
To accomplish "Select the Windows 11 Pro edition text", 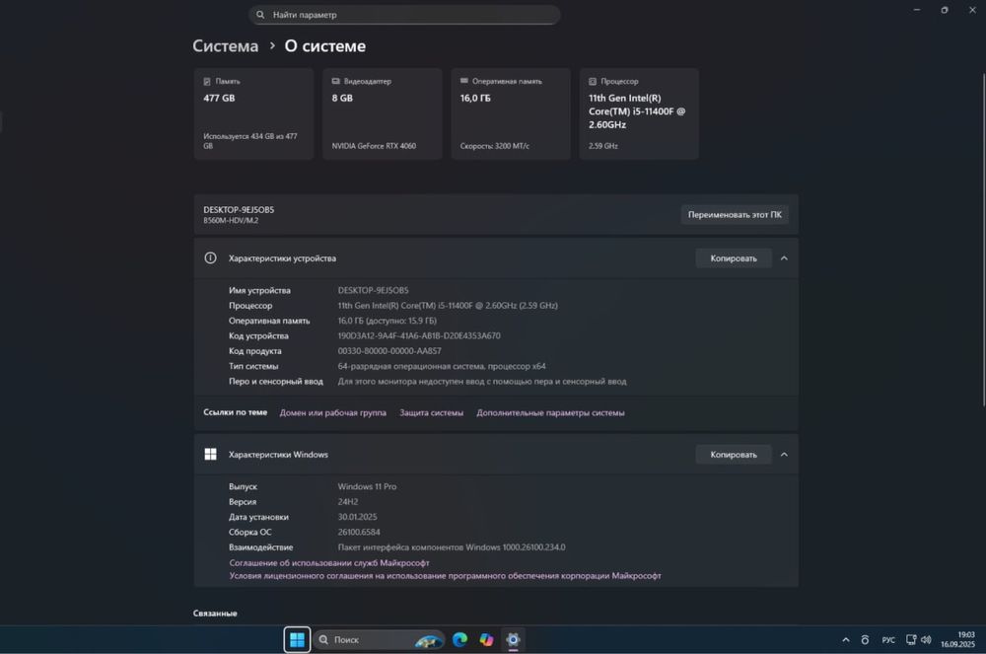I will coord(367,486).
